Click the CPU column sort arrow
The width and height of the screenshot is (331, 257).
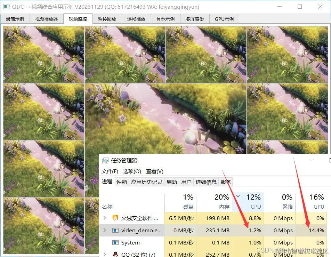click(238, 196)
